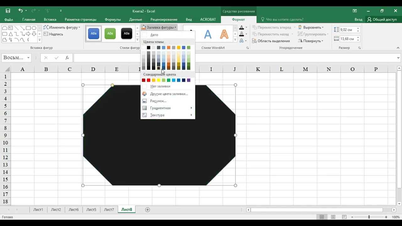Click the shape width 13,68 см field
Viewport: 402px width, 226px height.
coord(348,39)
